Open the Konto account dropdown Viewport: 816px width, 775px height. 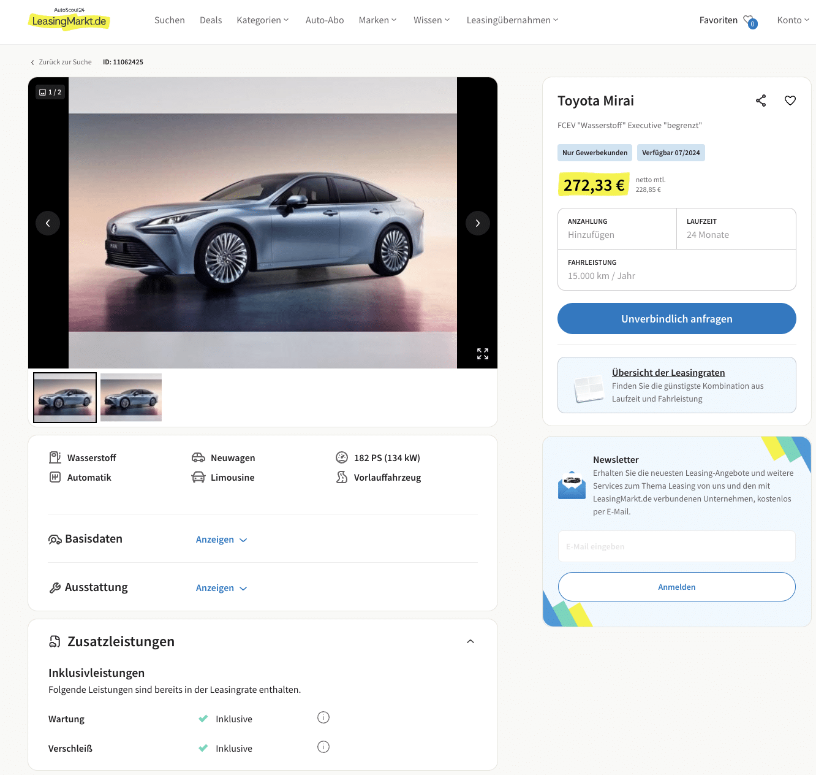point(793,20)
